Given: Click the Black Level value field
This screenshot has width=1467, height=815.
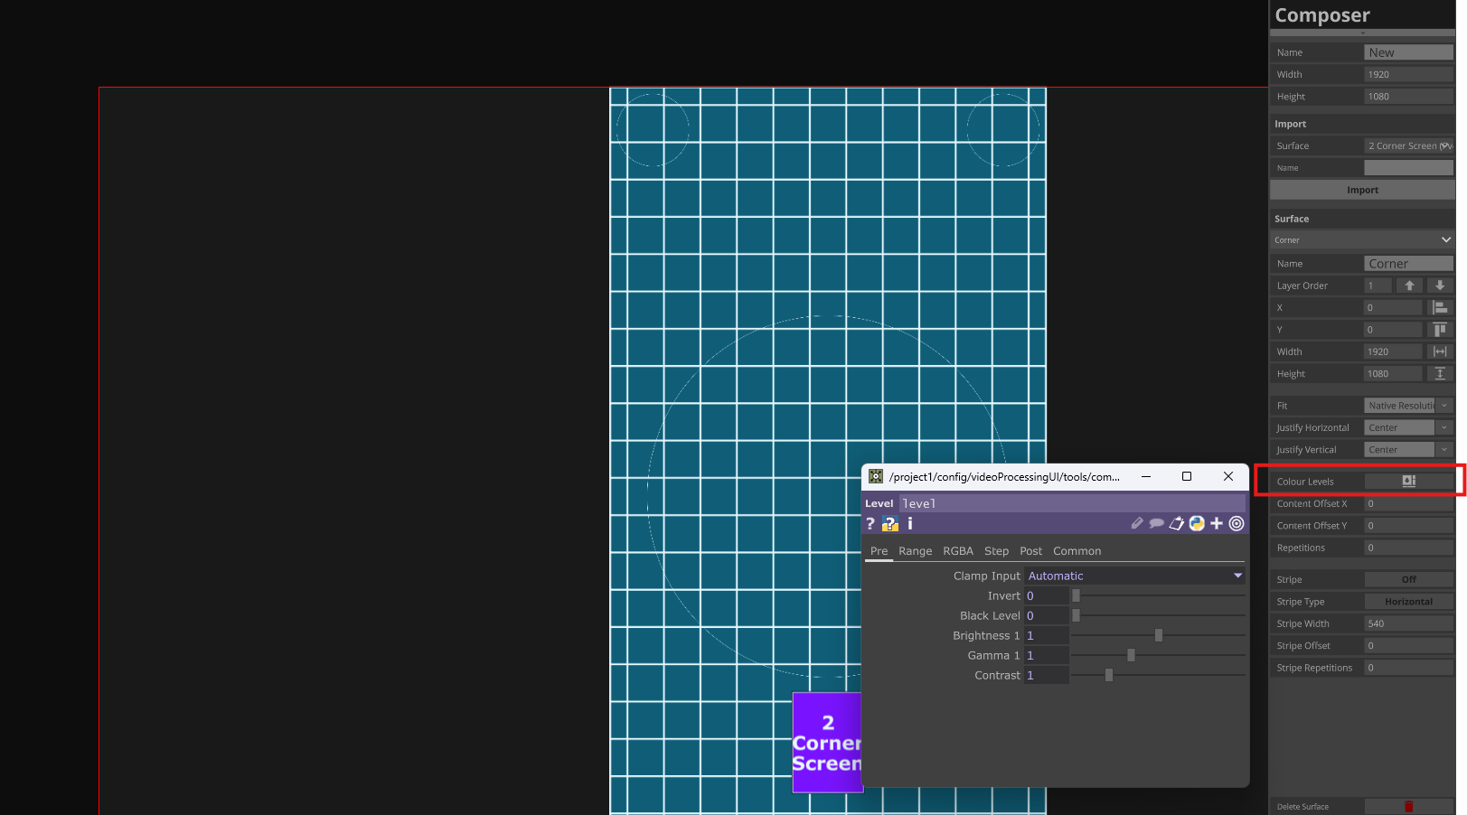Looking at the screenshot, I should pyautogui.click(x=1046, y=615).
